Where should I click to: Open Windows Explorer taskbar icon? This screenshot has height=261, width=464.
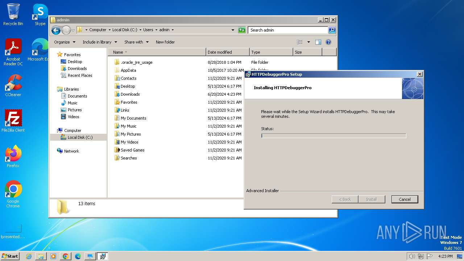click(x=41, y=256)
